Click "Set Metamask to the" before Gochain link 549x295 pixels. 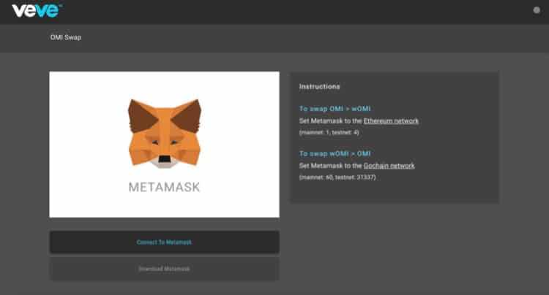click(330, 166)
